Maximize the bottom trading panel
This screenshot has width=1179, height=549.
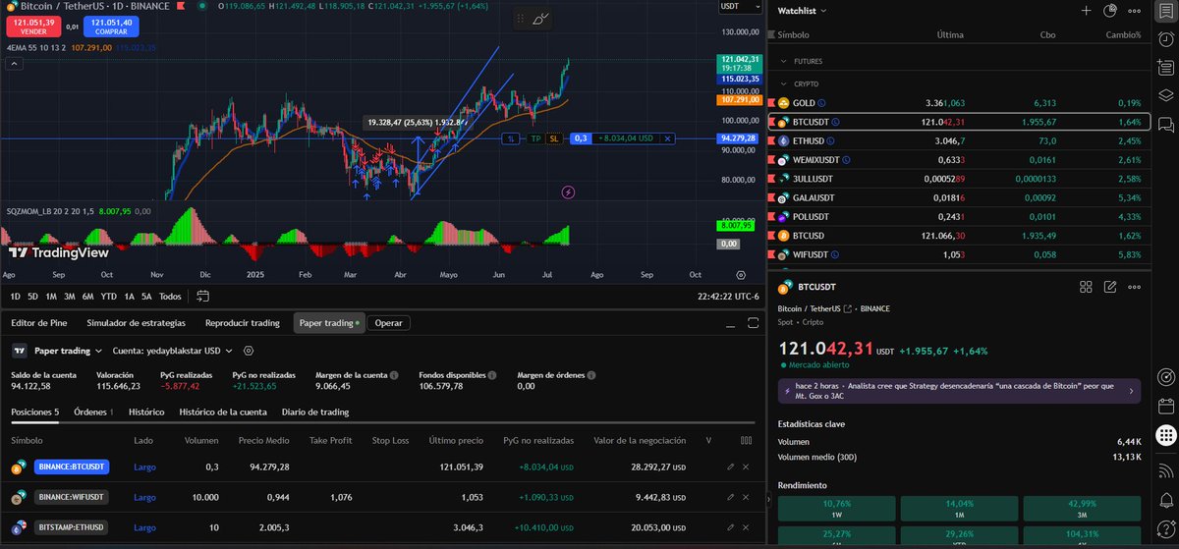pyautogui.click(x=754, y=322)
